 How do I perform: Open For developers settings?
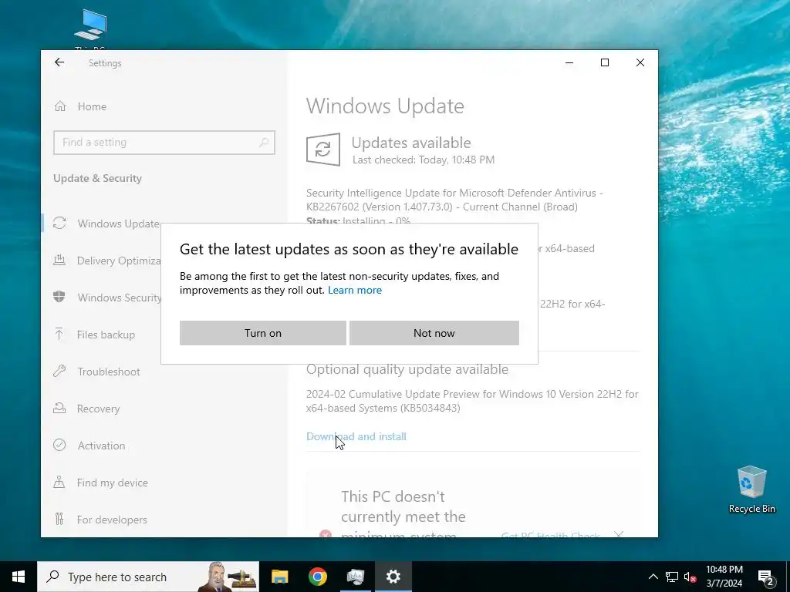pos(112,520)
